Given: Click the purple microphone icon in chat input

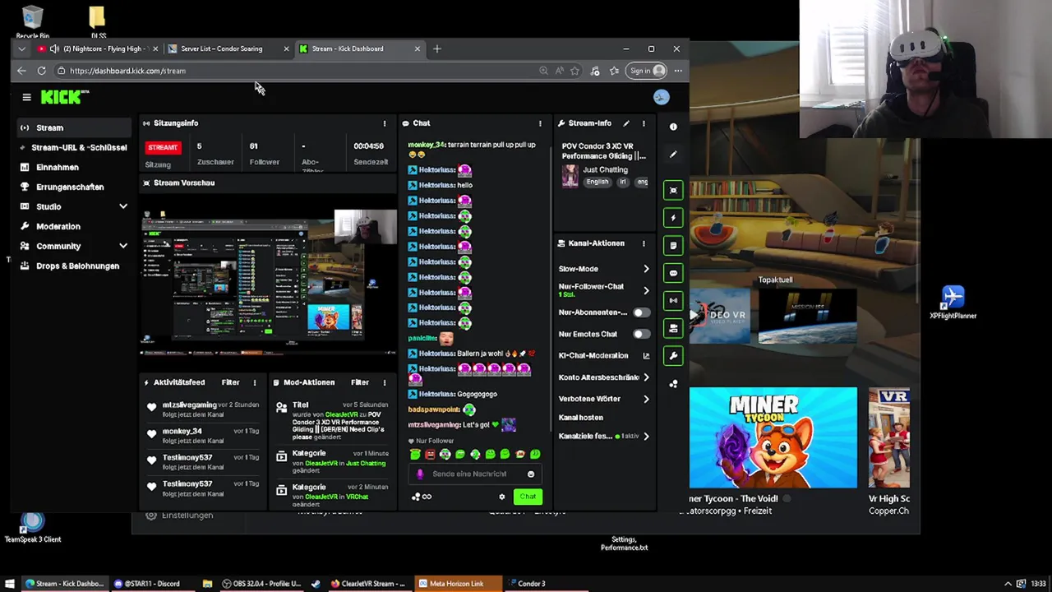Looking at the screenshot, I should [420, 474].
